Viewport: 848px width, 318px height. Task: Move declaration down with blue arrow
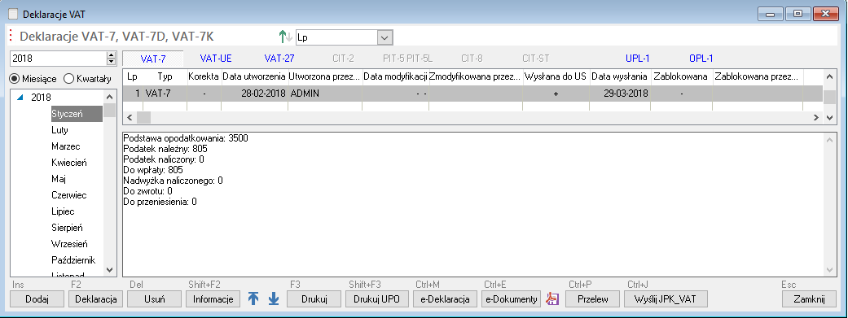[x=274, y=298]
